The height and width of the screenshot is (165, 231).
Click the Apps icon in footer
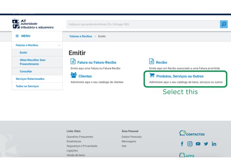182,155
